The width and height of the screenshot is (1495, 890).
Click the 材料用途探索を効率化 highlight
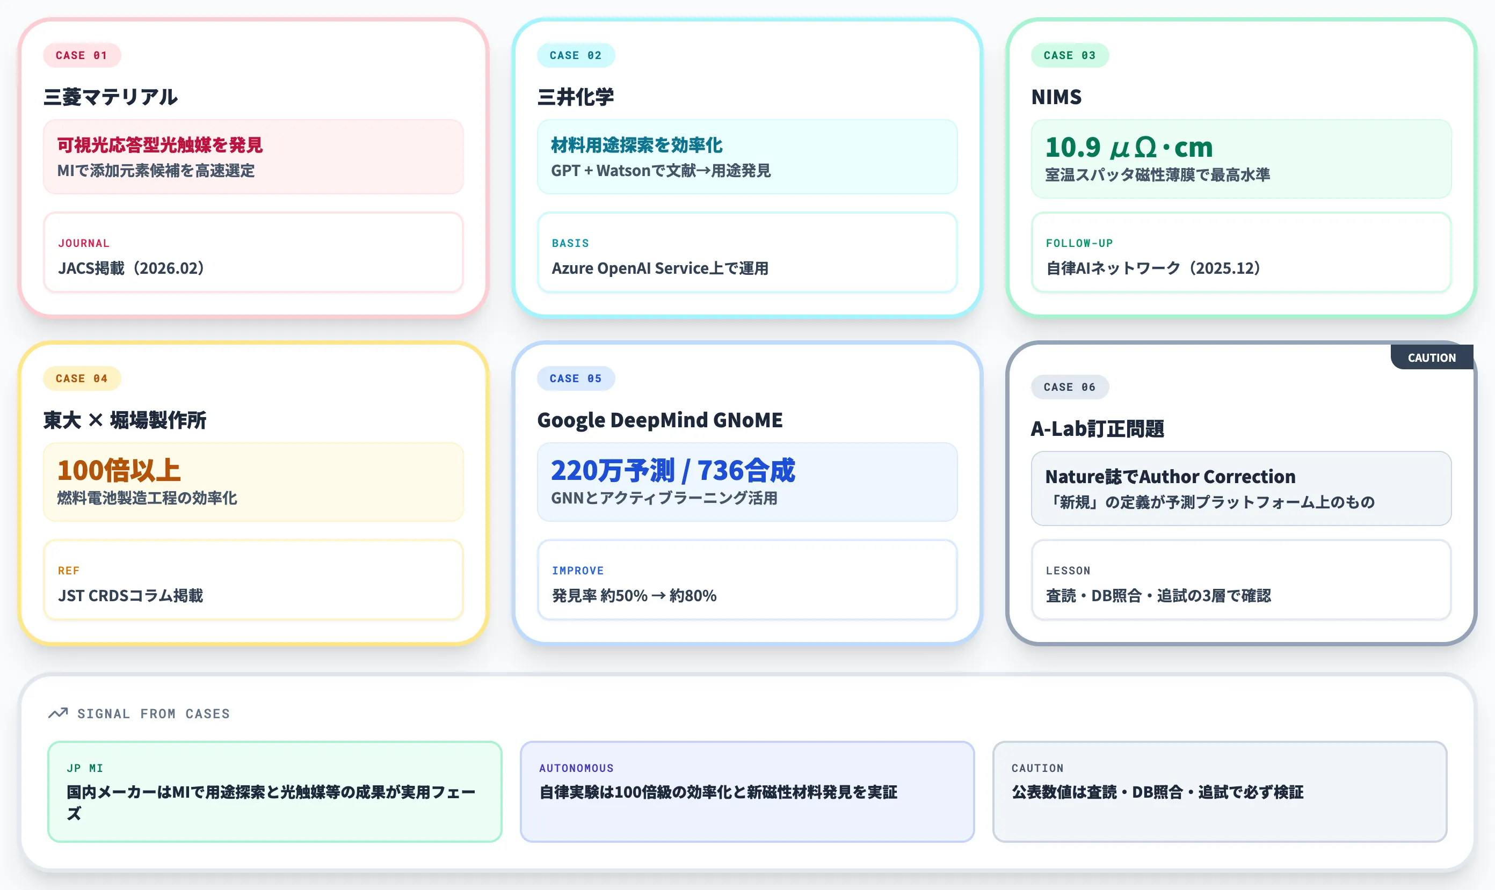click(636, 144)
